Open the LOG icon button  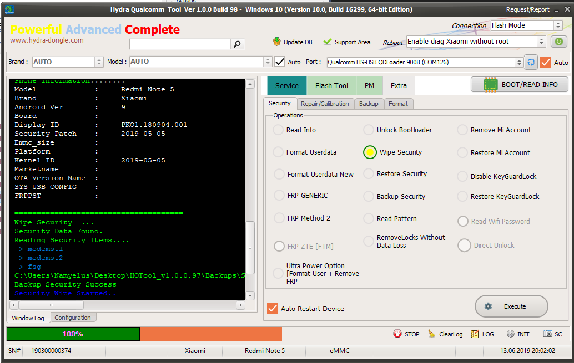click(482, 334)
